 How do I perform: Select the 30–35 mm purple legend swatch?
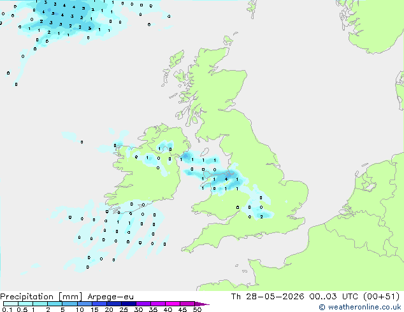coord(143,304)
